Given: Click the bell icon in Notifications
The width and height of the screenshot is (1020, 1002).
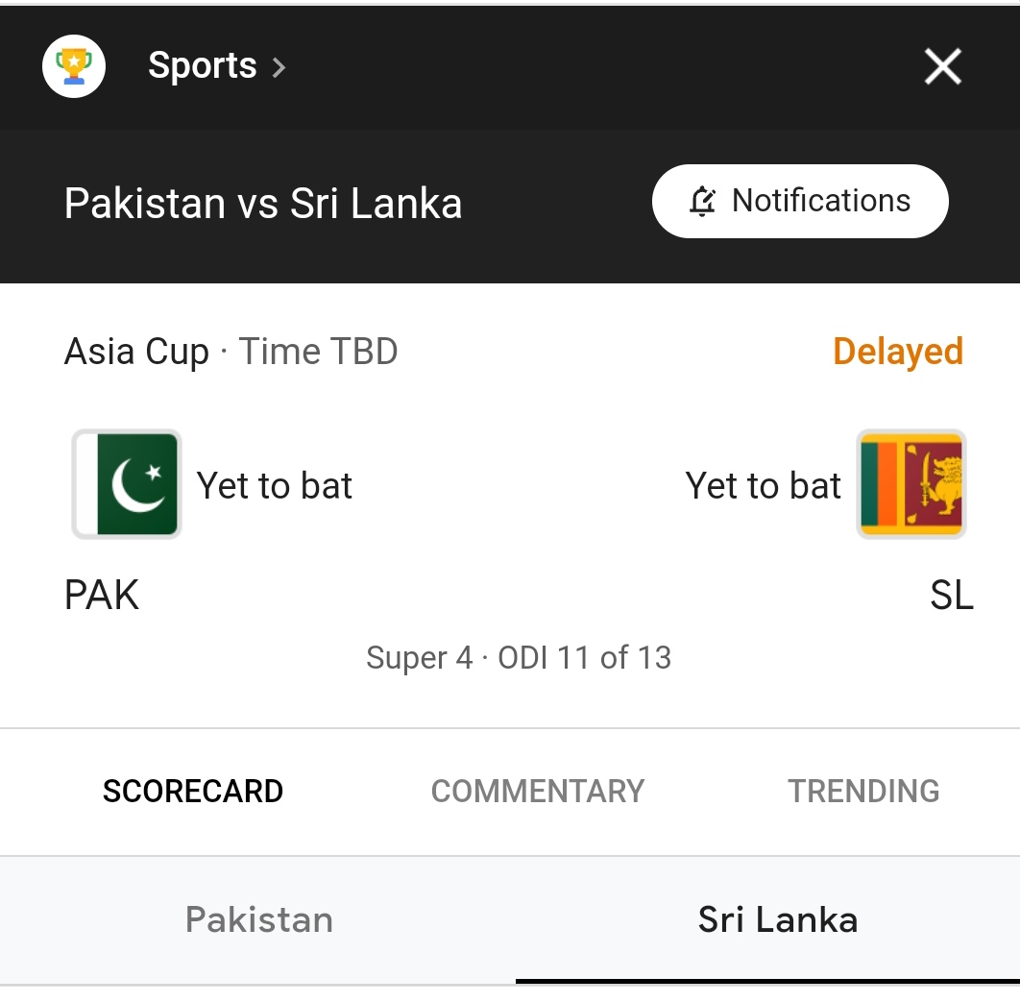Looking at the screenshot, I should point(702,201).
